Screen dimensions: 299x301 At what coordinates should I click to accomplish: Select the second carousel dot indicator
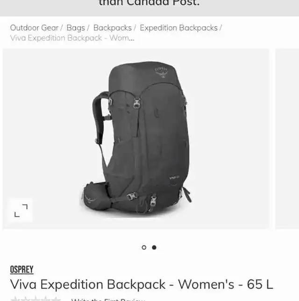click(154, 247)
